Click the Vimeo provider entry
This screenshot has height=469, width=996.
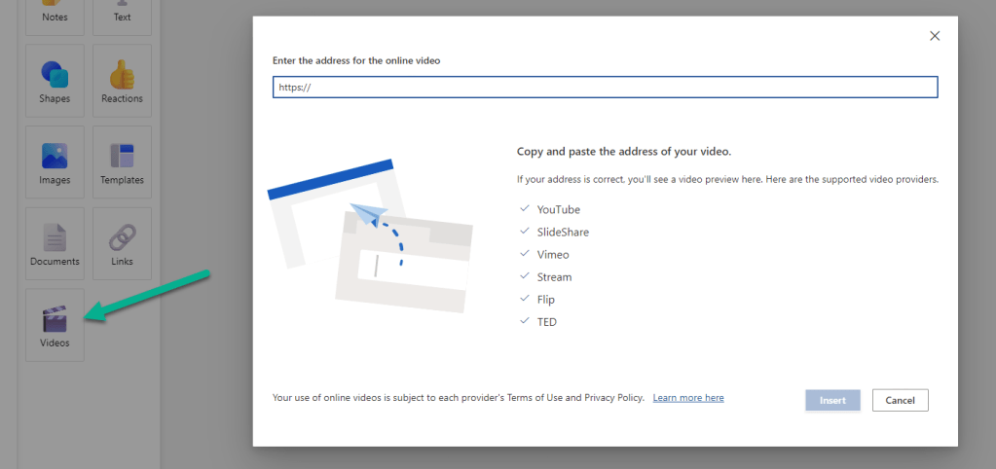(553, 255)
